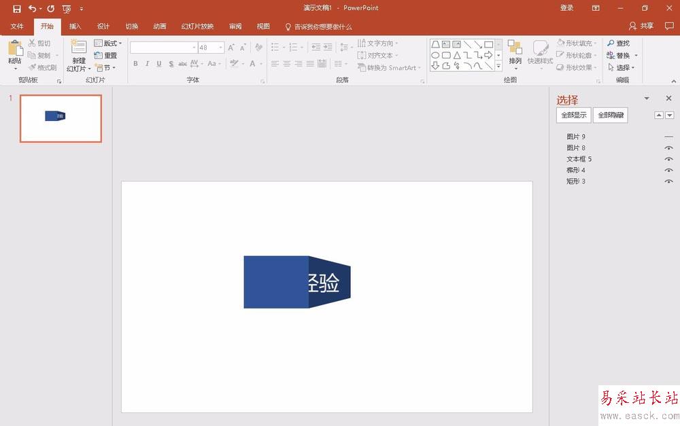Viewport: 680px width, 426px height.
Task: Hide 文本框 5 with its eye icon
Action: 668,159
